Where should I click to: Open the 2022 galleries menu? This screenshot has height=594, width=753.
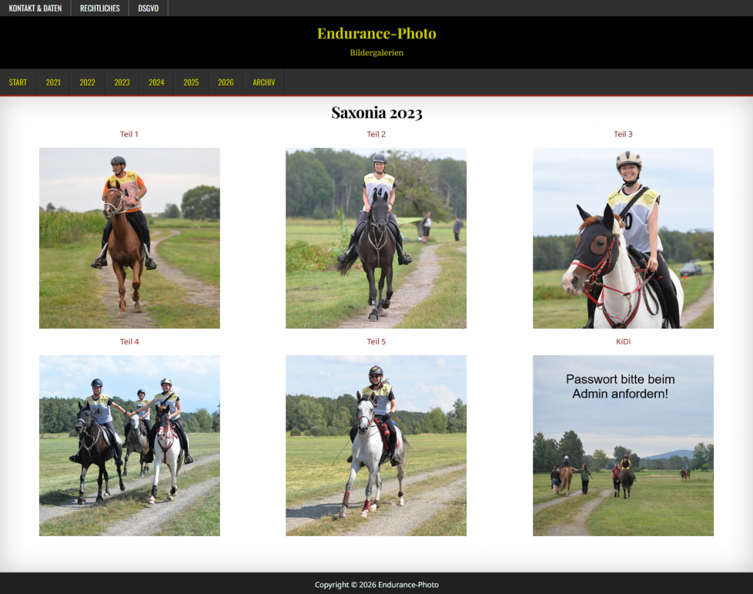(88, 82)
